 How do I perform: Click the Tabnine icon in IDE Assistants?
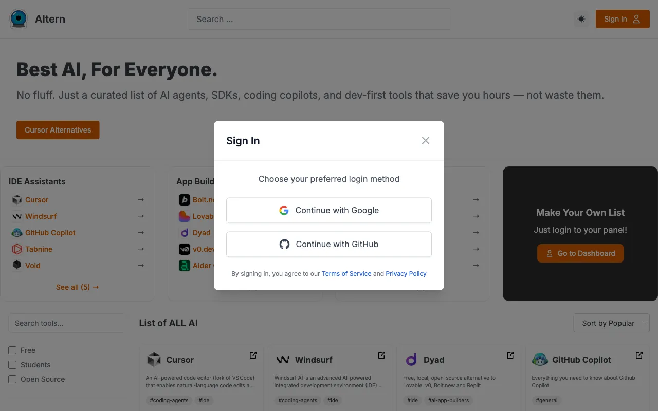[17, 249]
